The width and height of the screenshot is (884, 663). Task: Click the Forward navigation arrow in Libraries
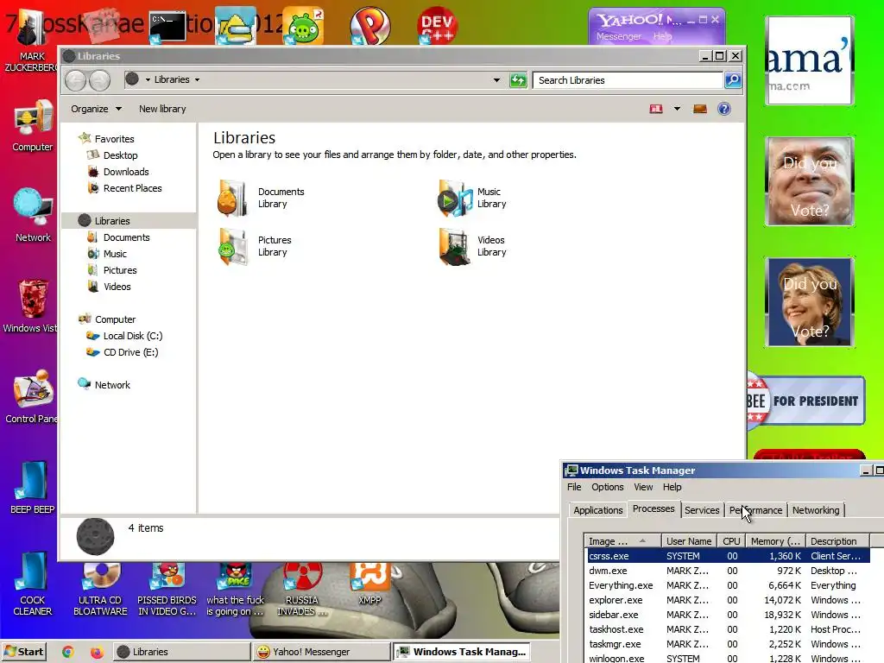pos(99,80)
